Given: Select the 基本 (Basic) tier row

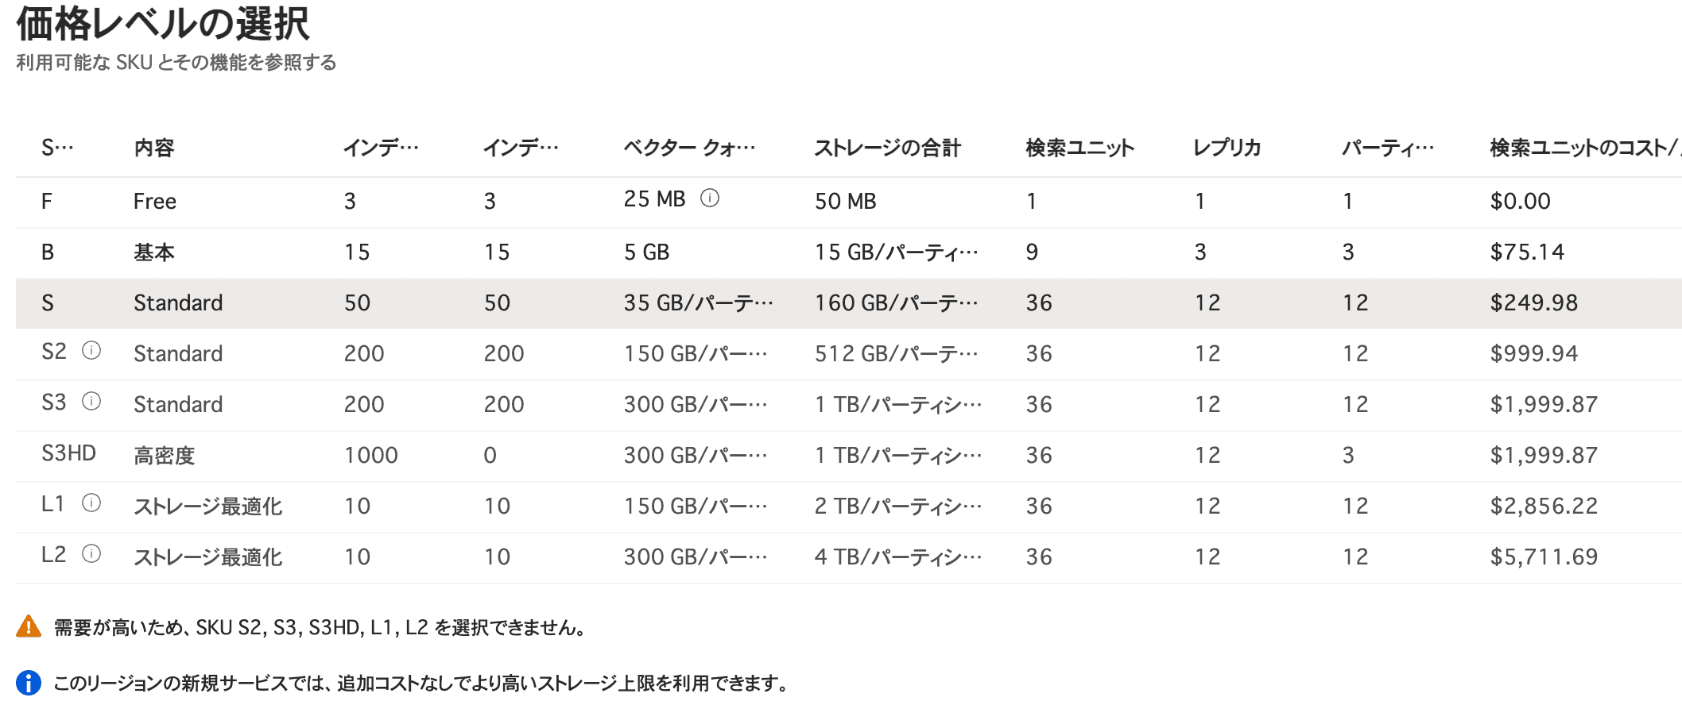Looking at the screenshot, I should coord(153,252).
